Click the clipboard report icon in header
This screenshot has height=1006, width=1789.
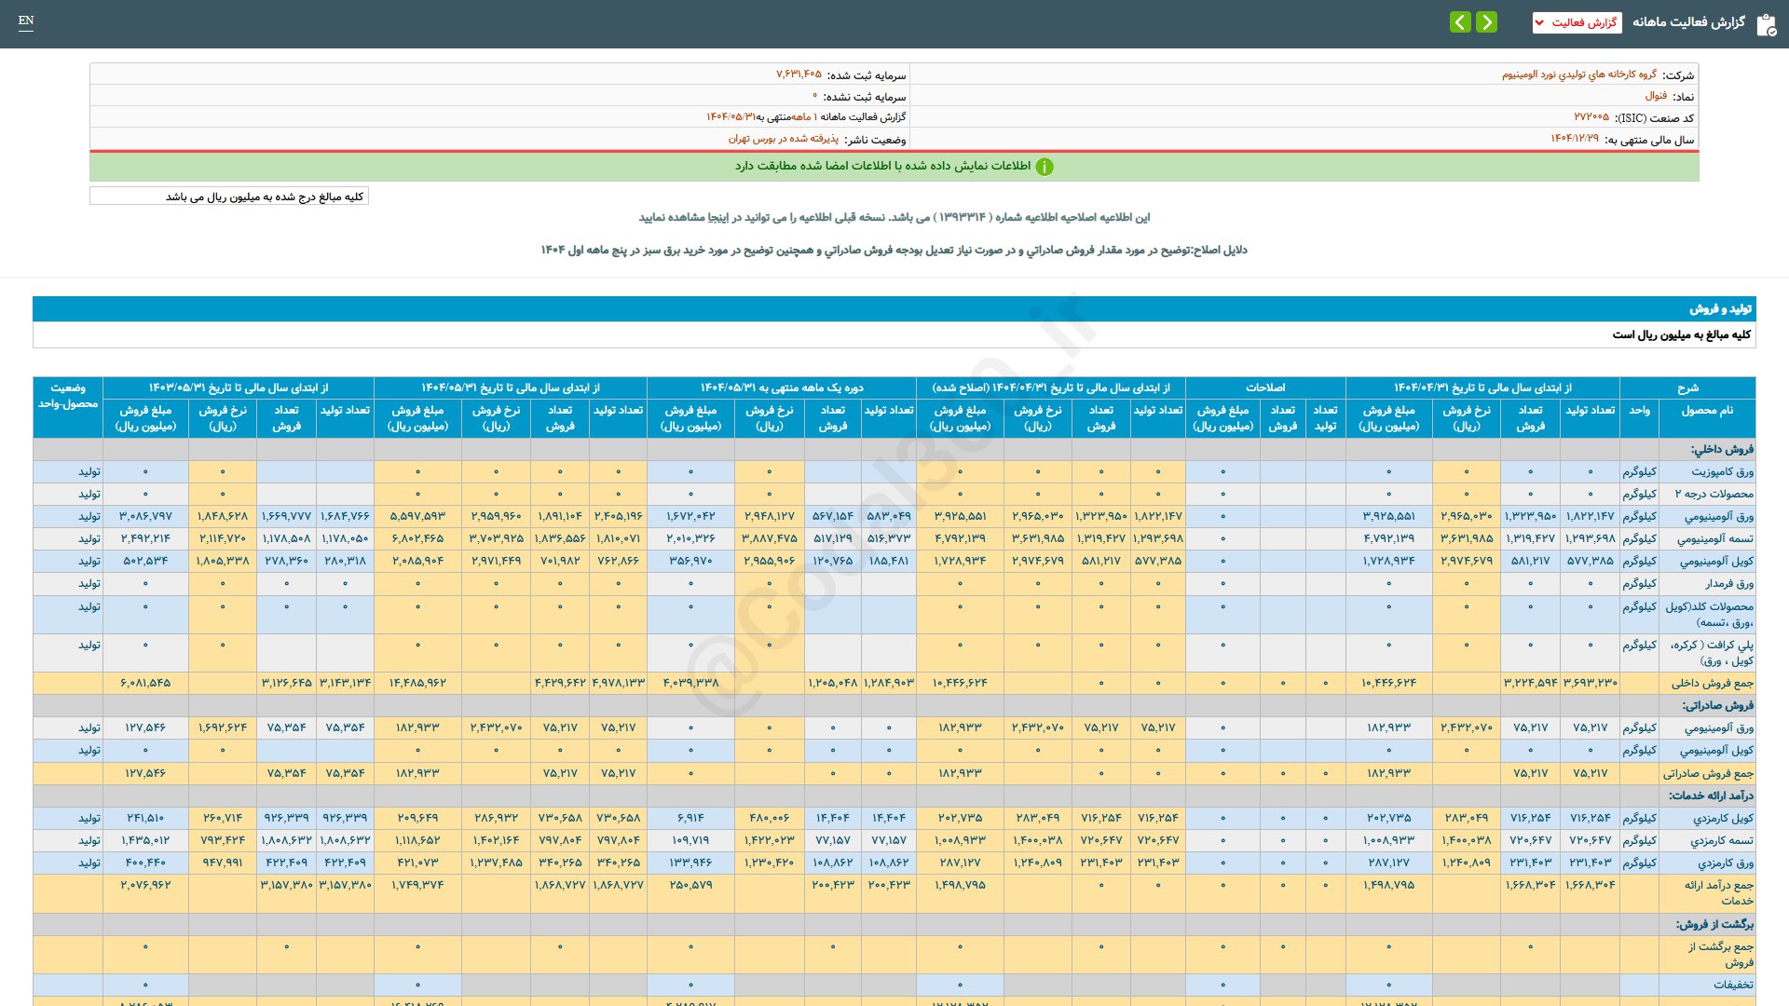pyautogui.click(x=1766, y=24)
